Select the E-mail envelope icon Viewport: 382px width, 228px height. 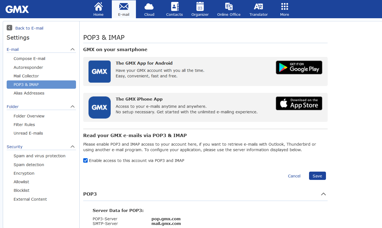124,6
